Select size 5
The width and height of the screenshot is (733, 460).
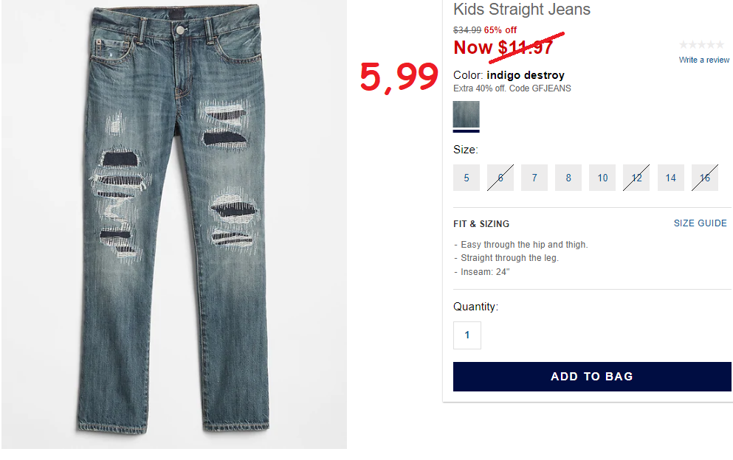coord(466,178)
